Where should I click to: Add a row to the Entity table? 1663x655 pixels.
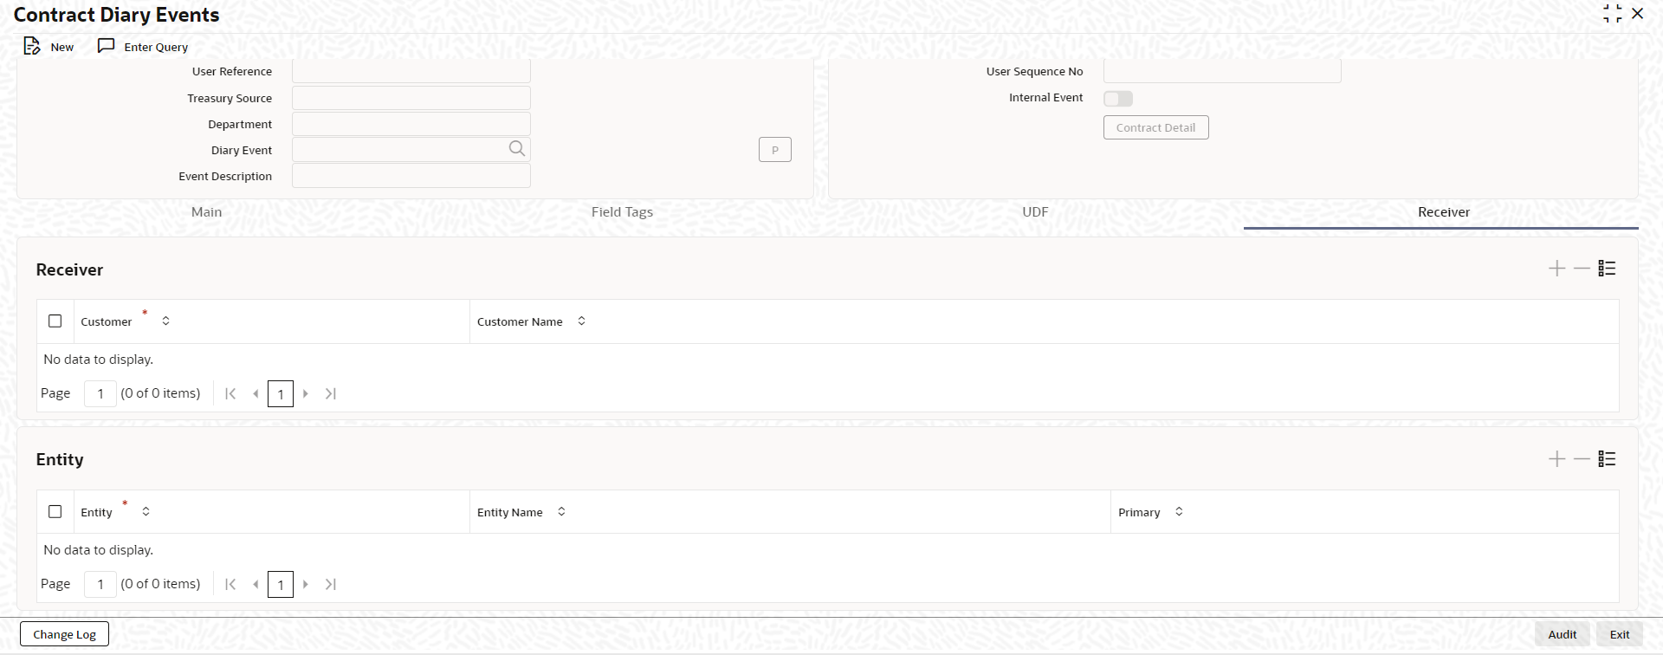pos(1556,459)
